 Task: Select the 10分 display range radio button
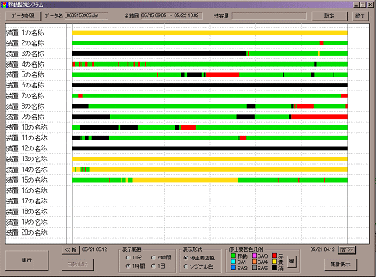pos(128,258)
